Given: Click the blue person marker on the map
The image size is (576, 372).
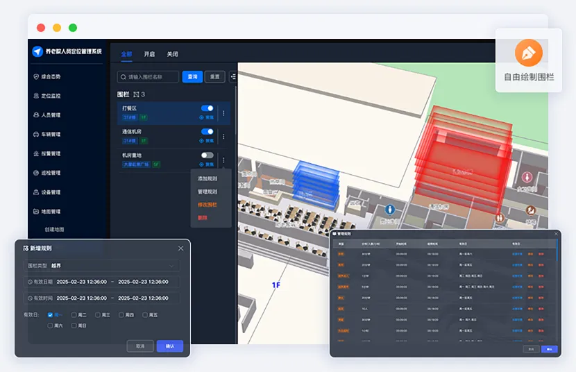Looking at the screenshot, I should click(x=390, y=210).
